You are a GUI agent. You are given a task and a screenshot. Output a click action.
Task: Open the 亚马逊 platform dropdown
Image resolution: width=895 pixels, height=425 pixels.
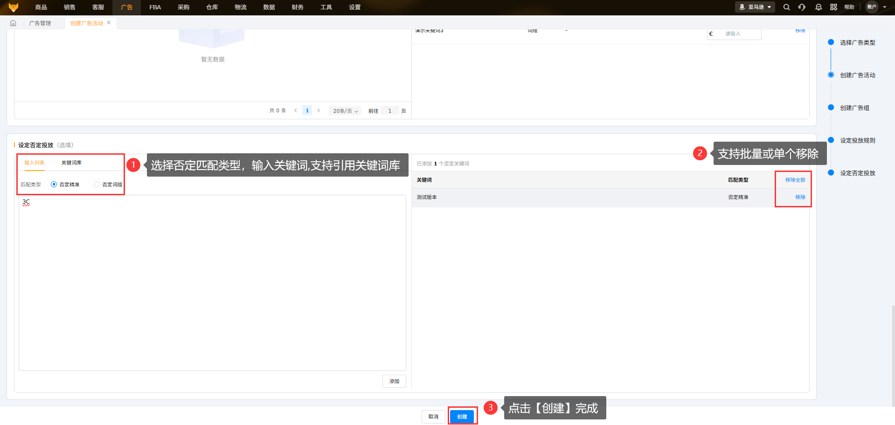point(755,7)
